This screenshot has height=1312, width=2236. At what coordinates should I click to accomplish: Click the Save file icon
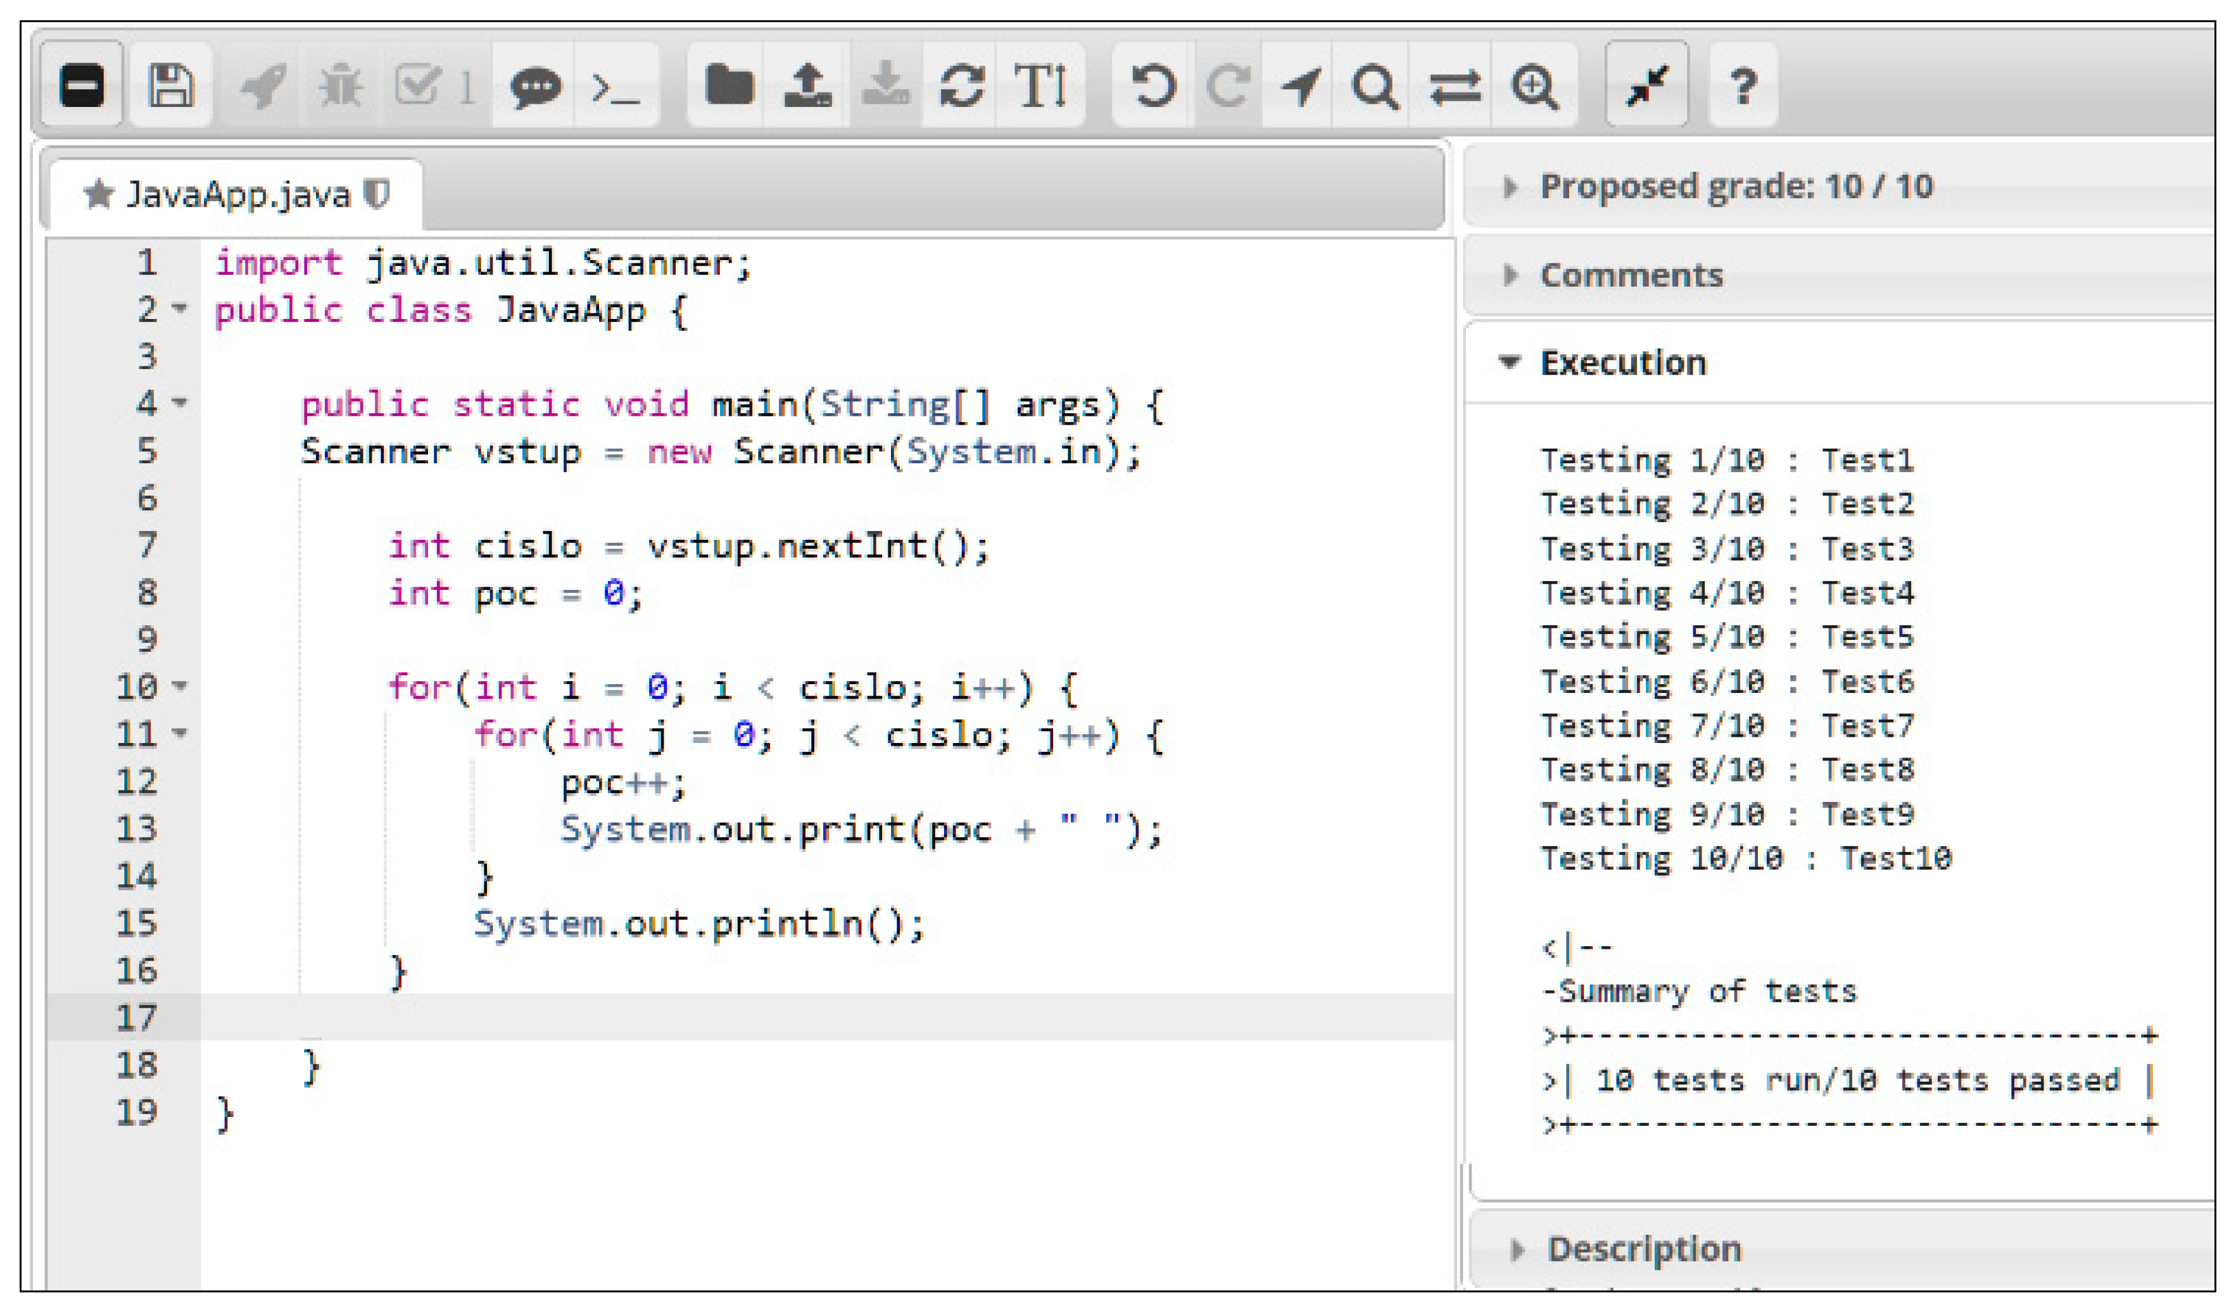170,86
